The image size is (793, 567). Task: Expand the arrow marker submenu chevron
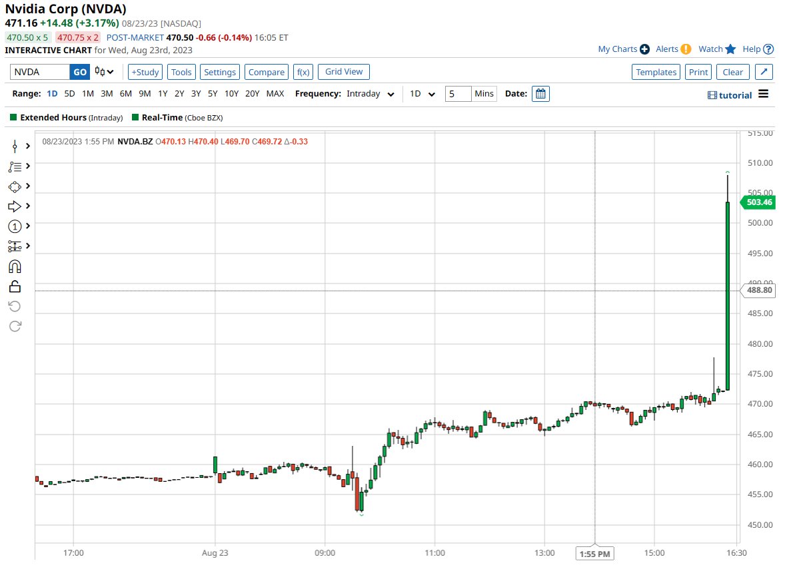28,206
